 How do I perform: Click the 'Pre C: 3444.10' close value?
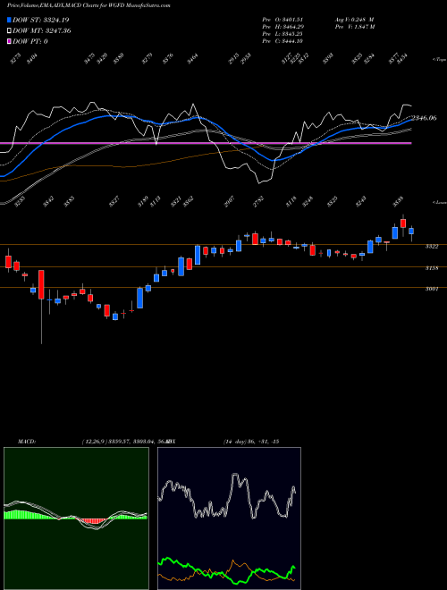point(283,41)
